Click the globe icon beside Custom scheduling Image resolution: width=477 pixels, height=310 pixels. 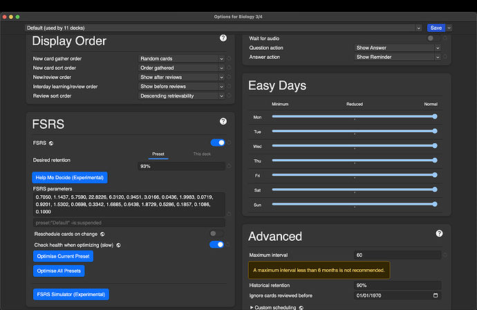point(301,307)
